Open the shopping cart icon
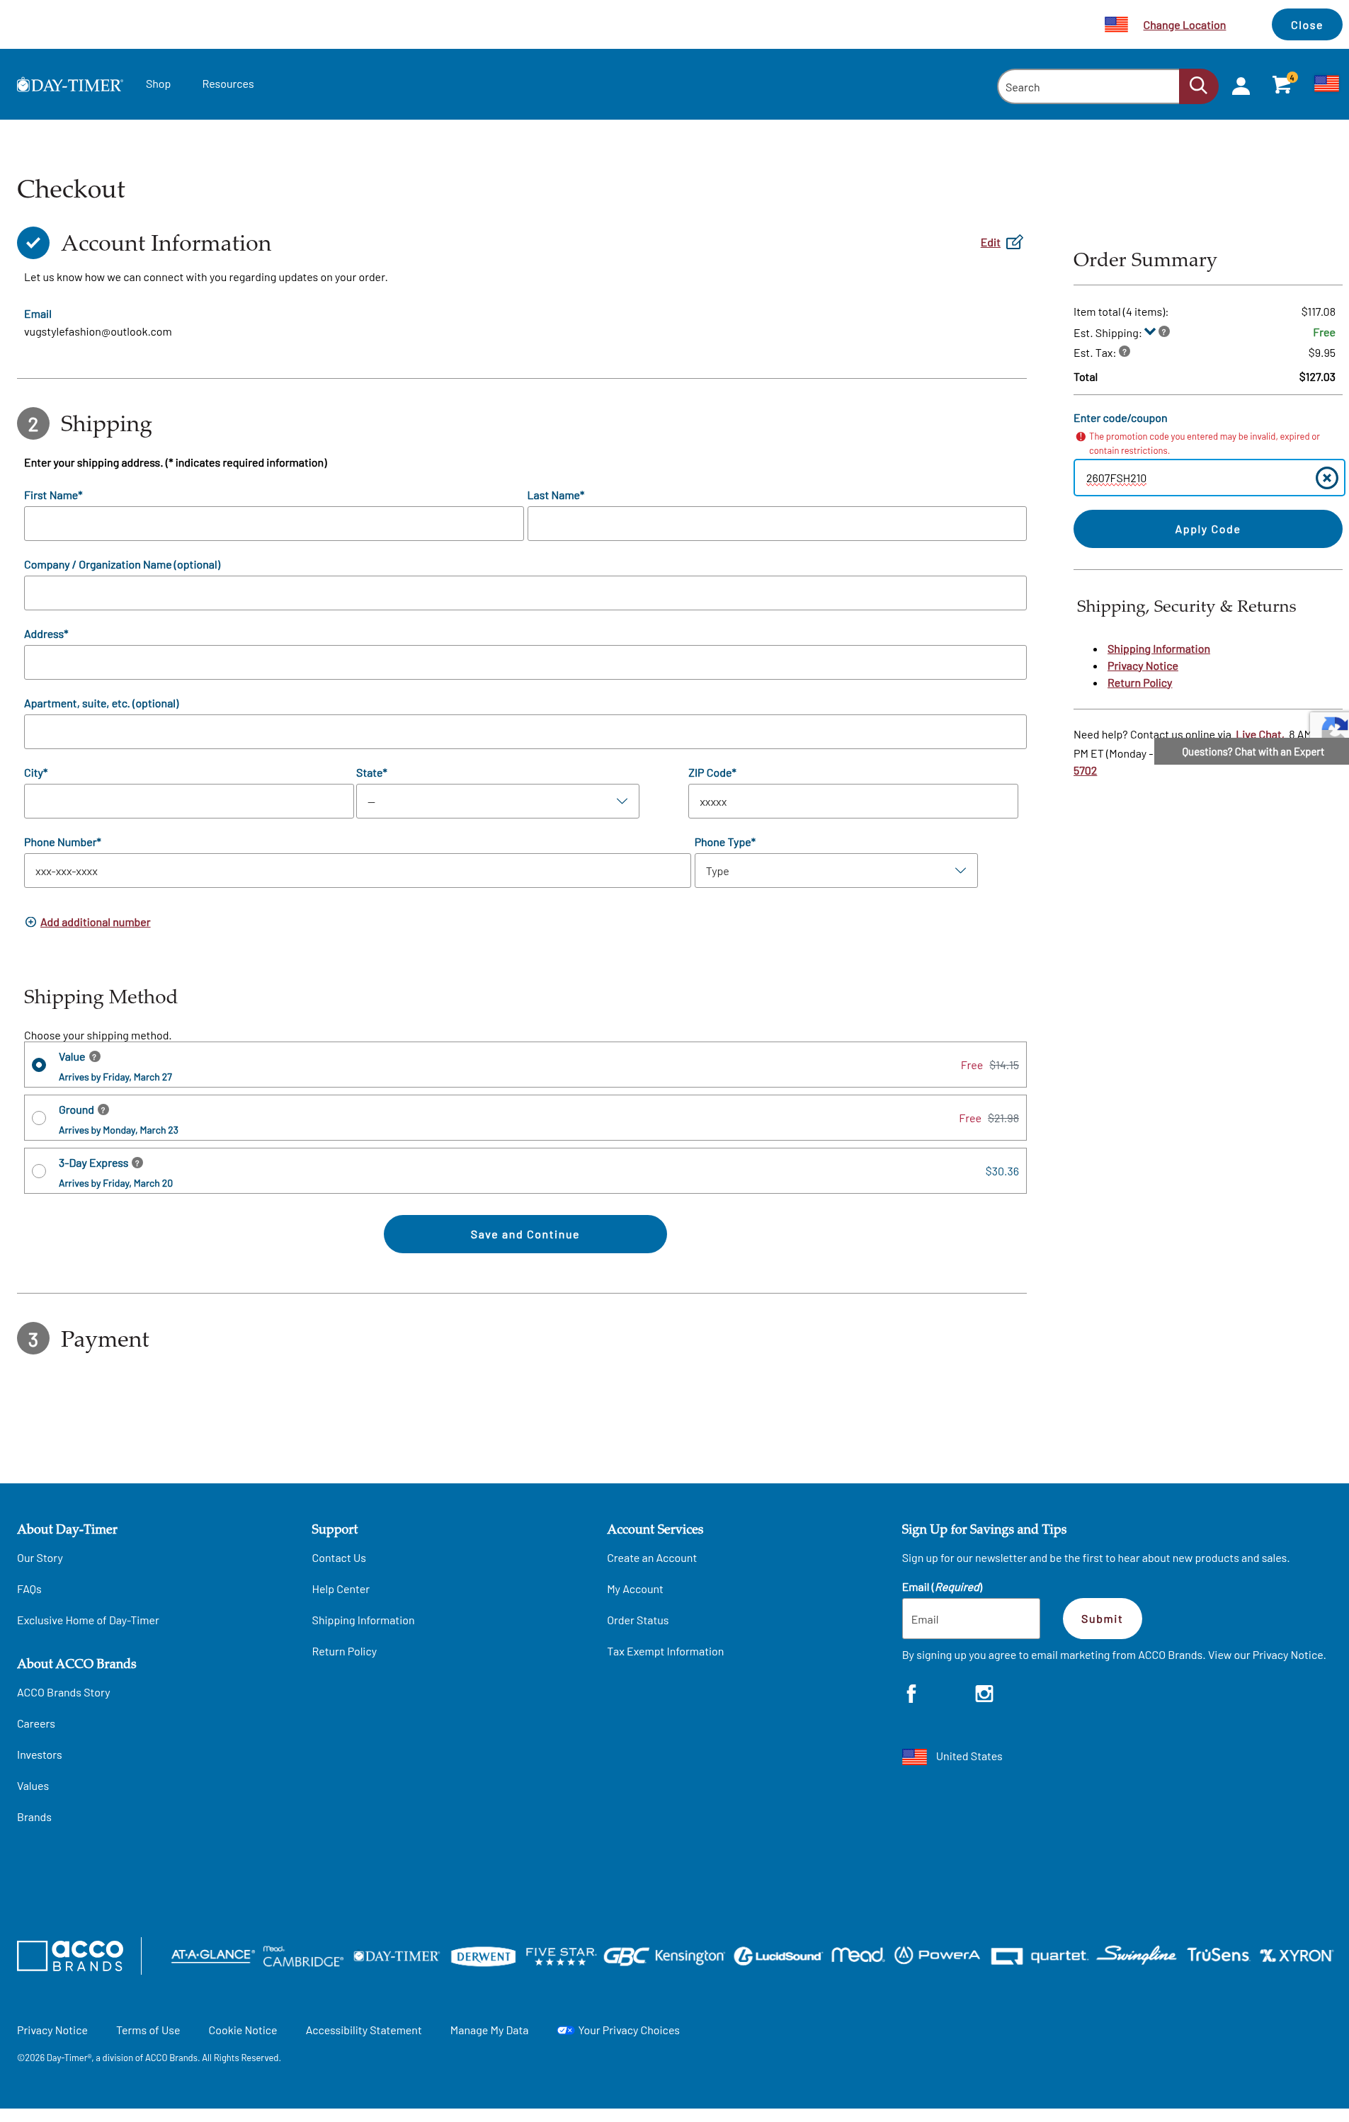The image size is (1349, 2122). coord(1281,86)
